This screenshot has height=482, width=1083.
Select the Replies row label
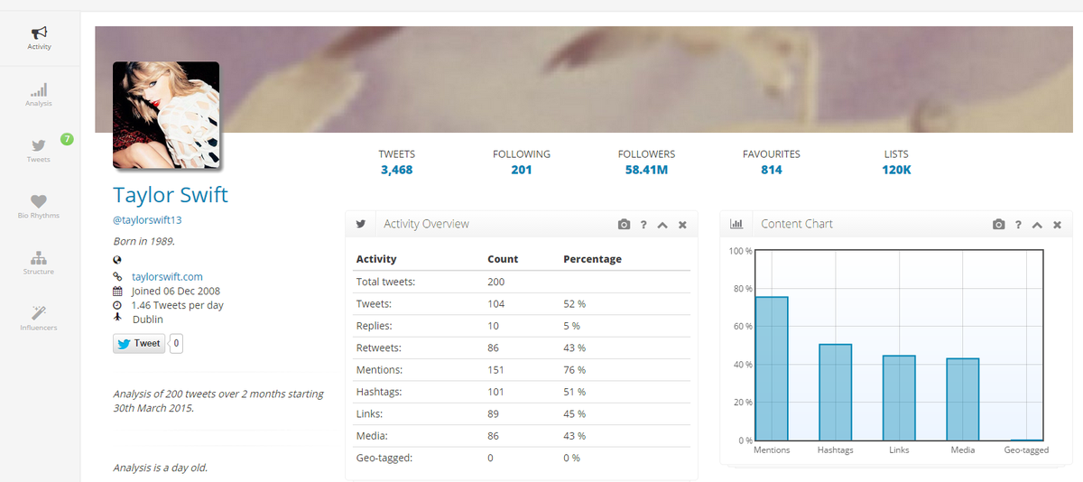(375, 326)
